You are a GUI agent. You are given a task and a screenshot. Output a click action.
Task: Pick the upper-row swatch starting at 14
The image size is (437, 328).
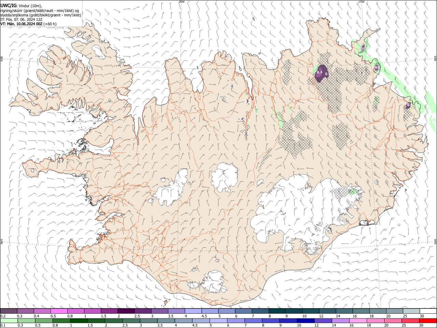coord(344,311)
